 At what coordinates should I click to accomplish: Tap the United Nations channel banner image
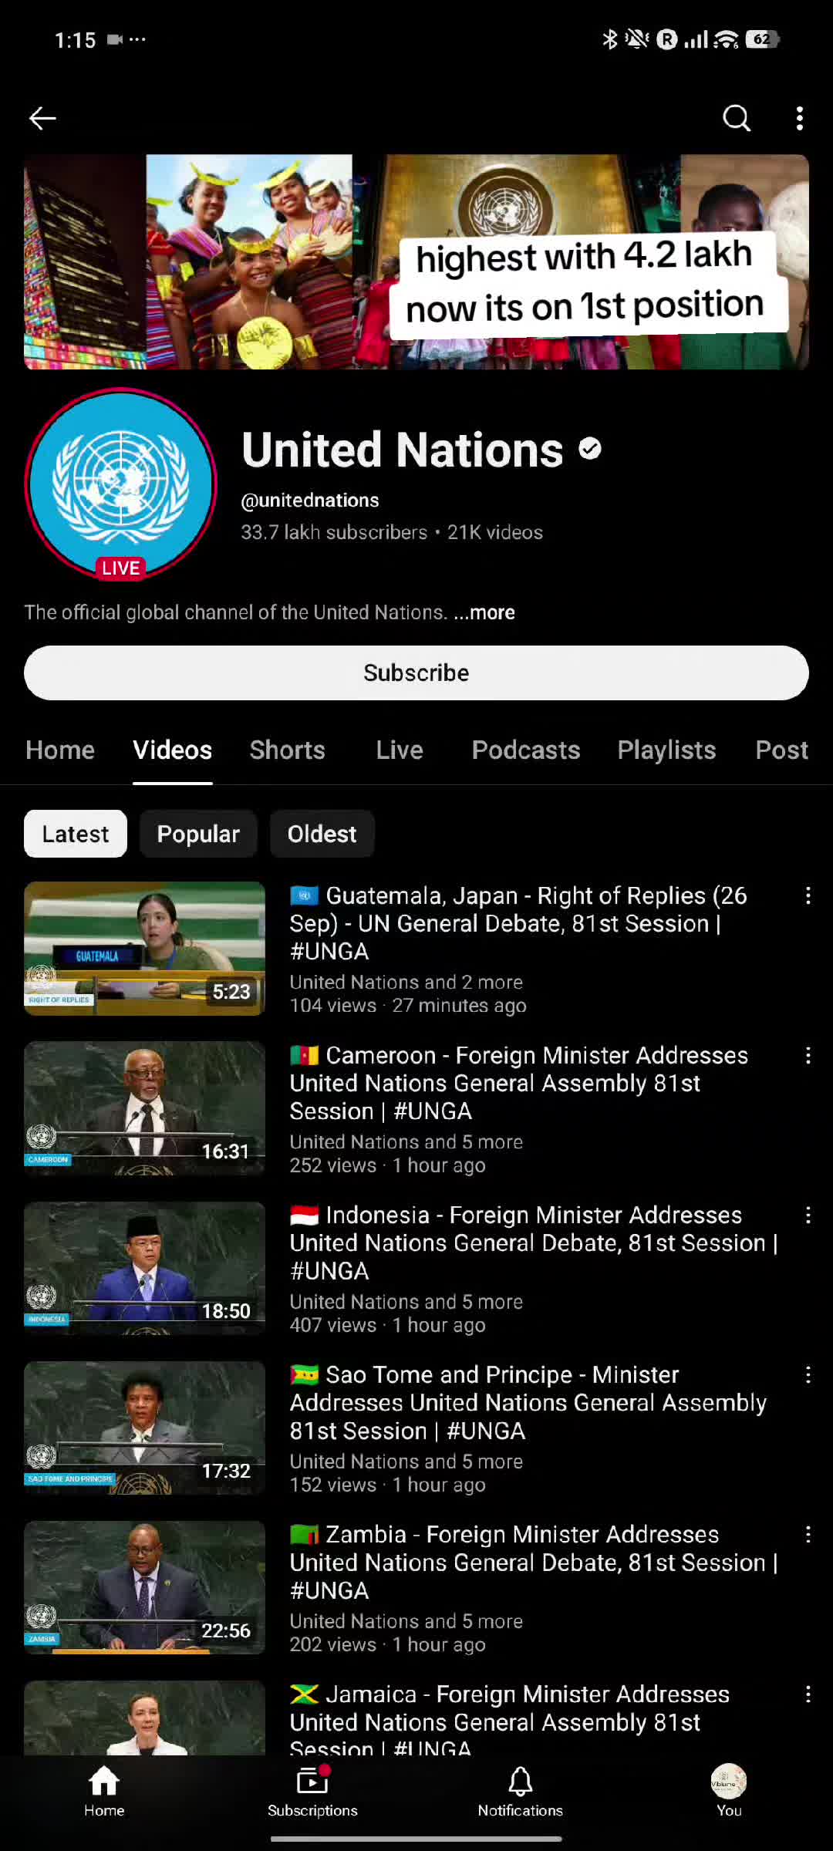pos(416,261)
